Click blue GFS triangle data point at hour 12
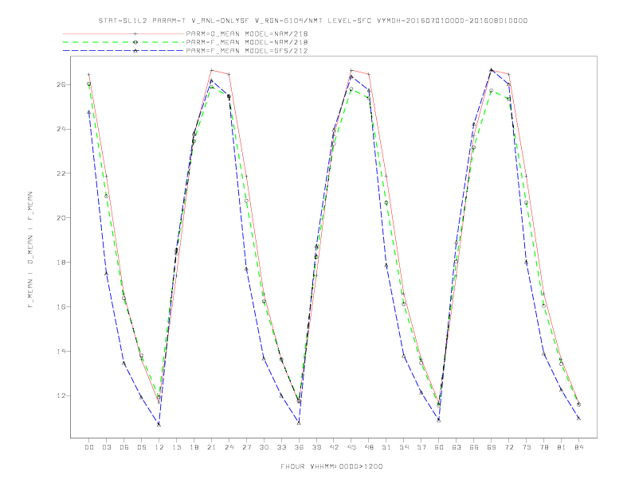 point(159,424)
